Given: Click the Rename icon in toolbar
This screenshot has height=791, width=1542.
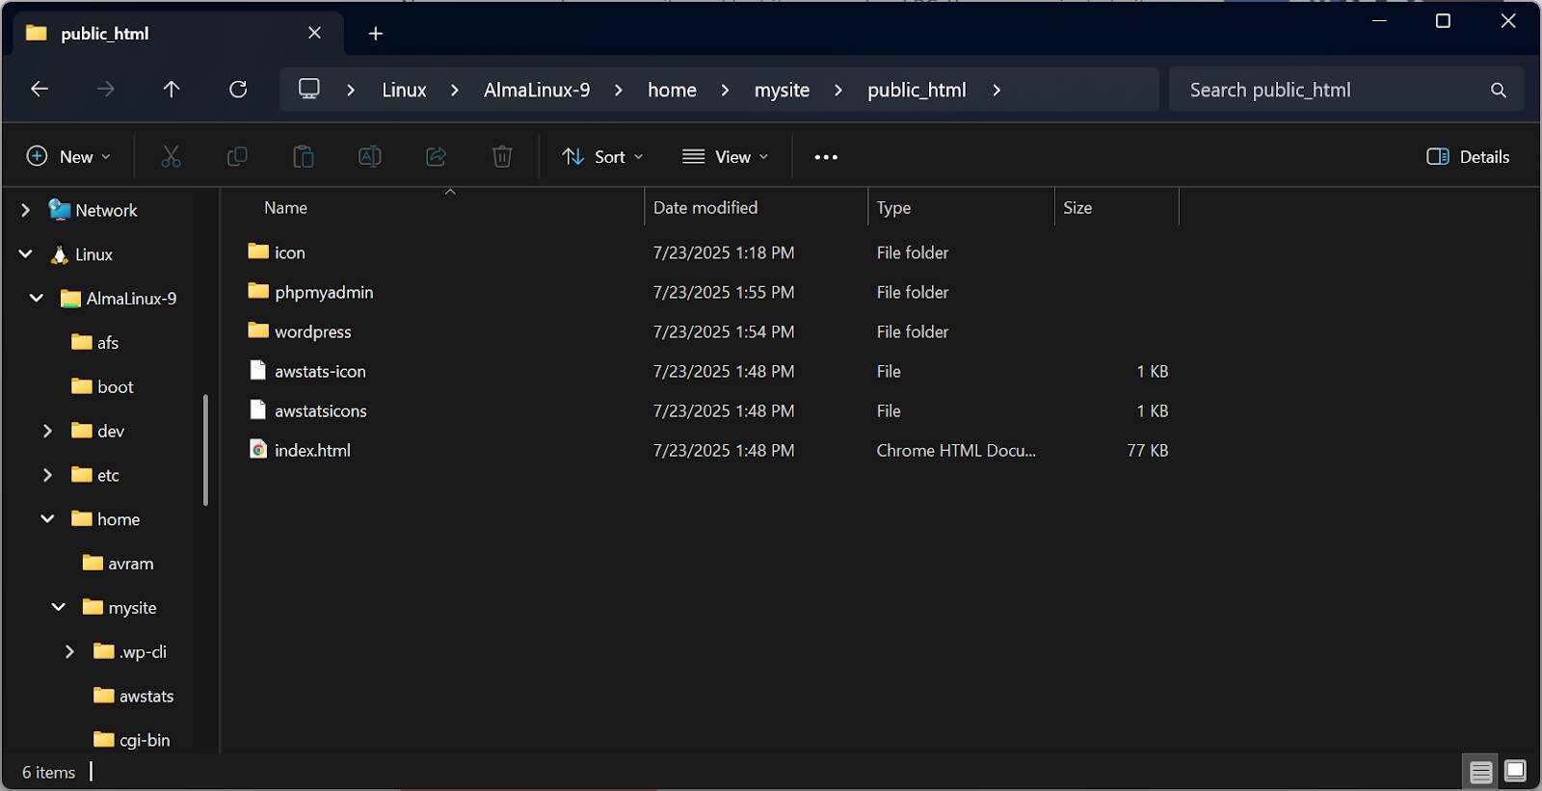Looking at the screenshot, I should pyautogui.click(x=370, y=156).
